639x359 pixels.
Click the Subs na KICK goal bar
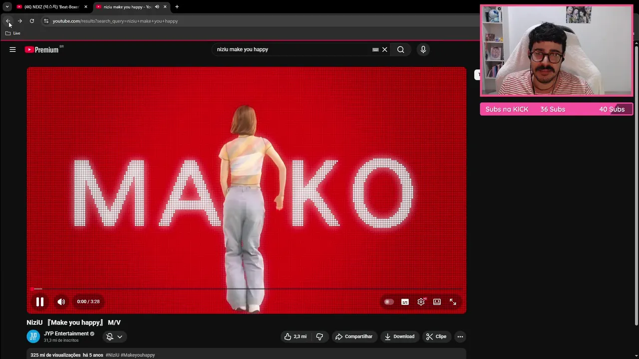coord(556,109)
